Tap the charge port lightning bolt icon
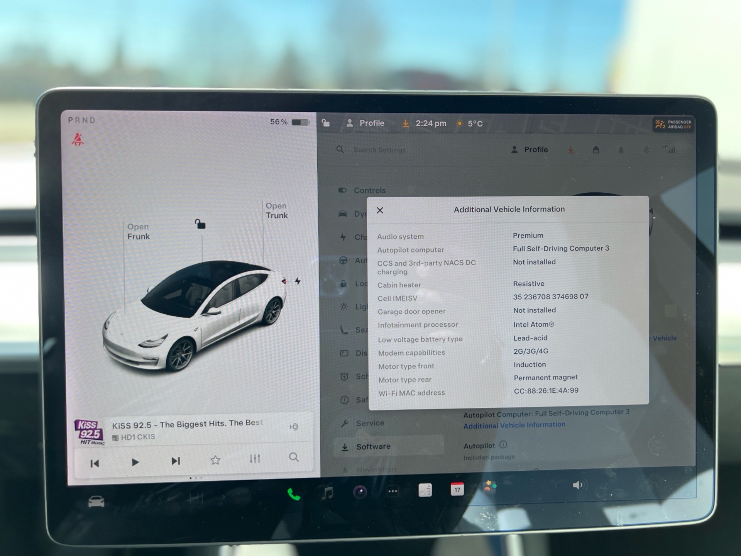Image resolution: width=741 pixels, height=556 pixels. tap(298, 281)
